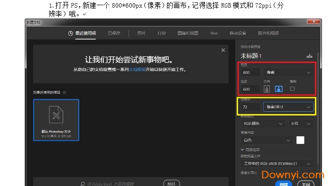
Task: Switch to the 照片 tab
Action: tap(141, 33)
